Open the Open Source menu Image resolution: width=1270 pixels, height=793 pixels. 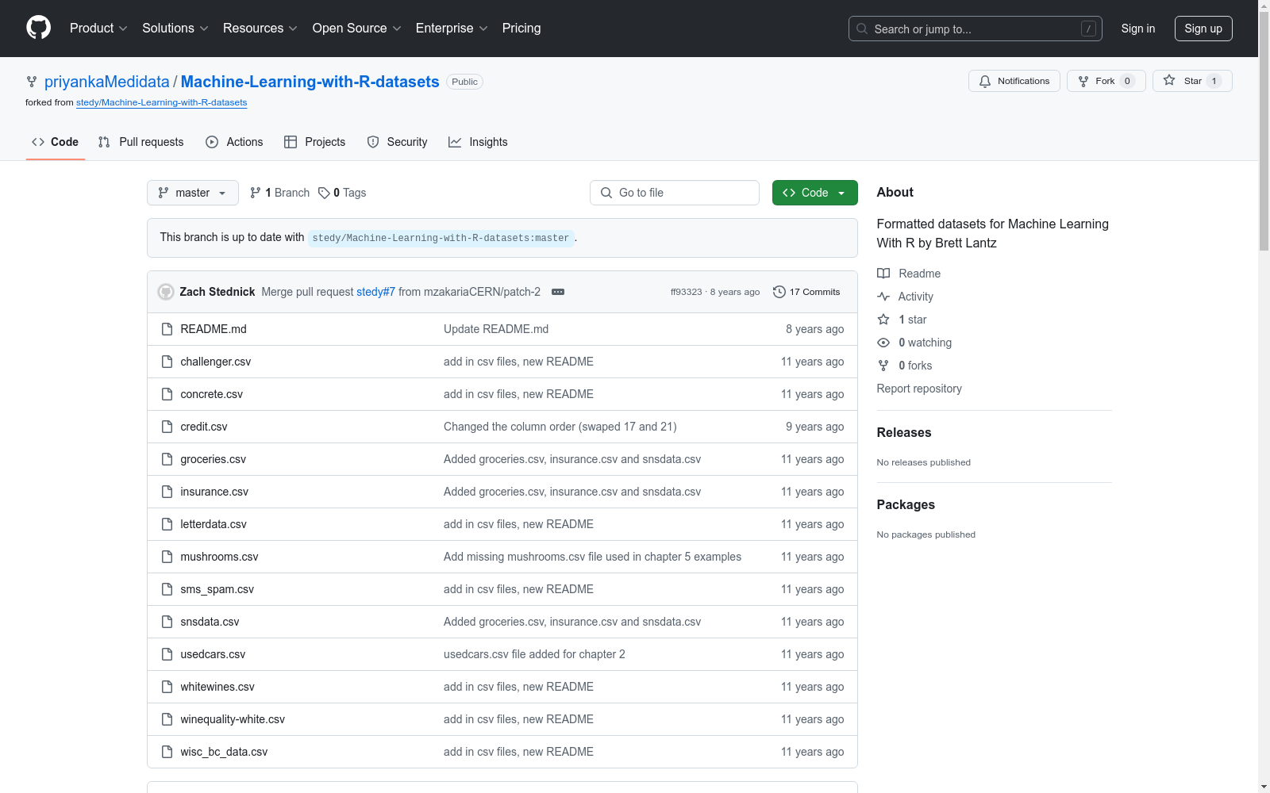coord(356,28)
